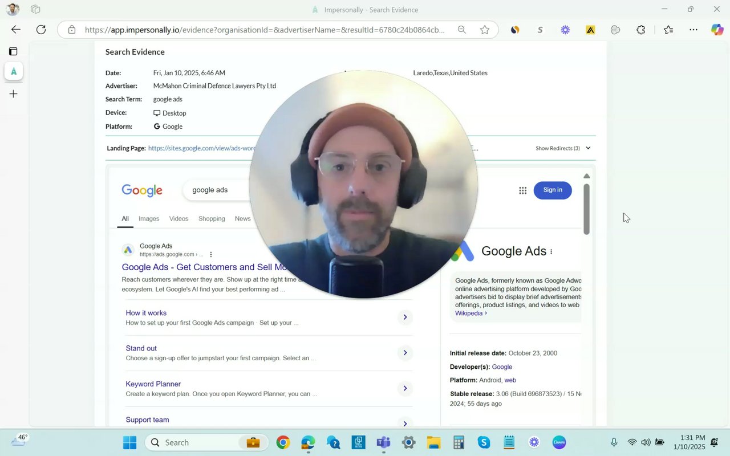
Task: Open the gray S extension icon
Action: click(540, 30)
